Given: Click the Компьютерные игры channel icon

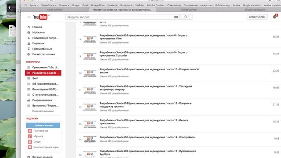Looking at the screenshot, I should [30, 147].
